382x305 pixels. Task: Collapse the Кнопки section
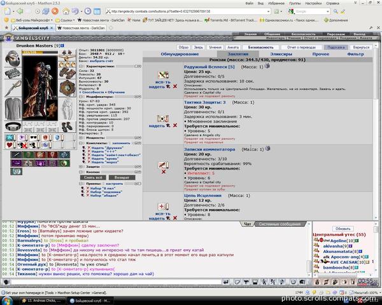81,172
